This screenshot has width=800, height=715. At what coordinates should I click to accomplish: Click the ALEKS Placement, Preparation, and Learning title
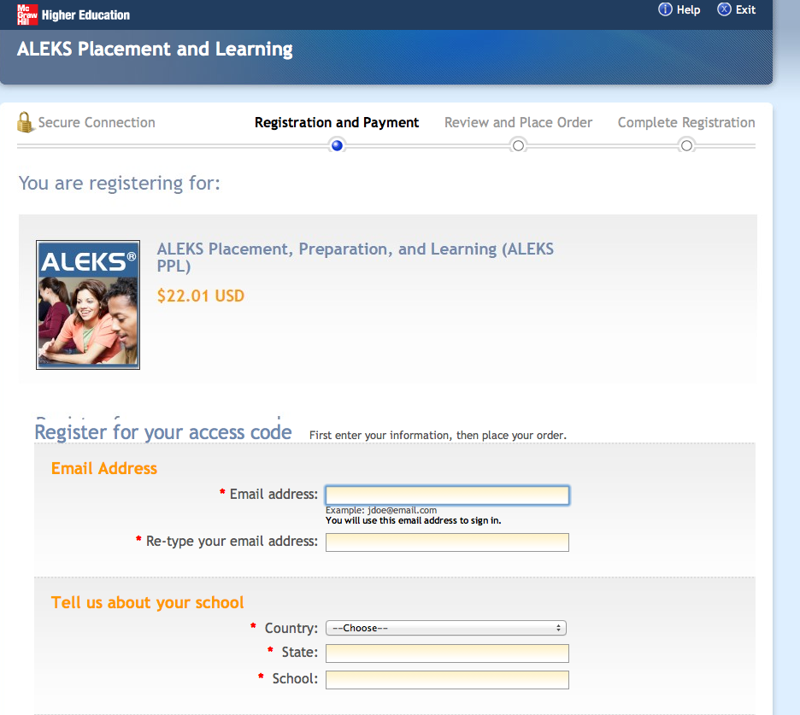pos(355,257)
